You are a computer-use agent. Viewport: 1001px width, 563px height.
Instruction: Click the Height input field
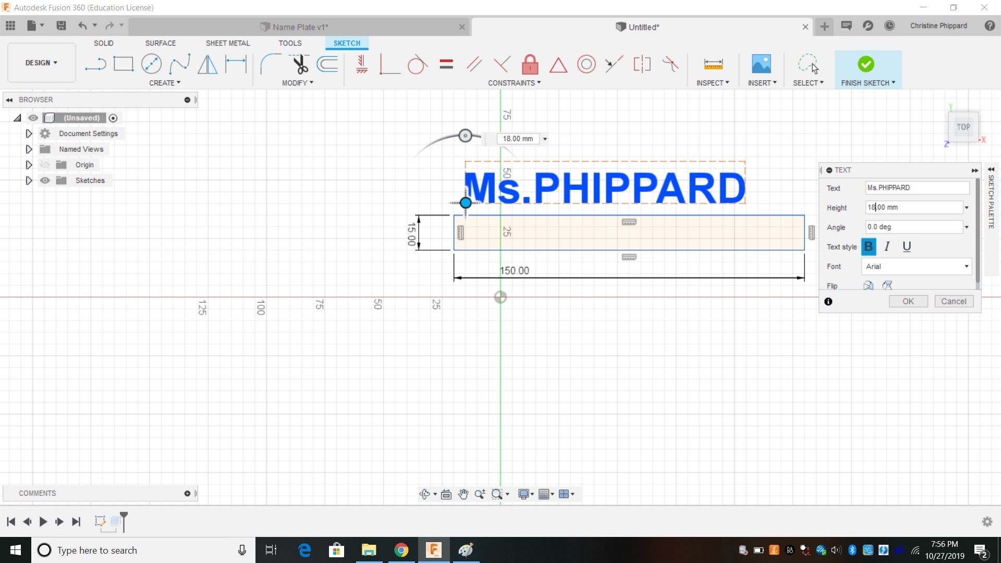coord(913,207)
